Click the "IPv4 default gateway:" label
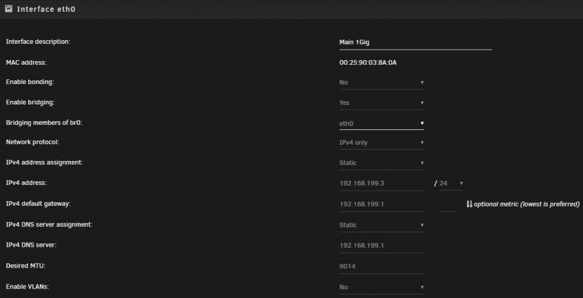This screenshot has height=298, width=583. 38,204
